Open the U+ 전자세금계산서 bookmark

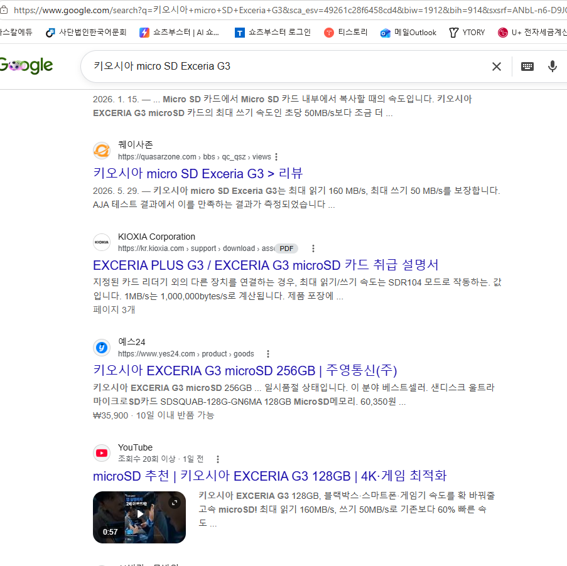click(x=532, y=33)
